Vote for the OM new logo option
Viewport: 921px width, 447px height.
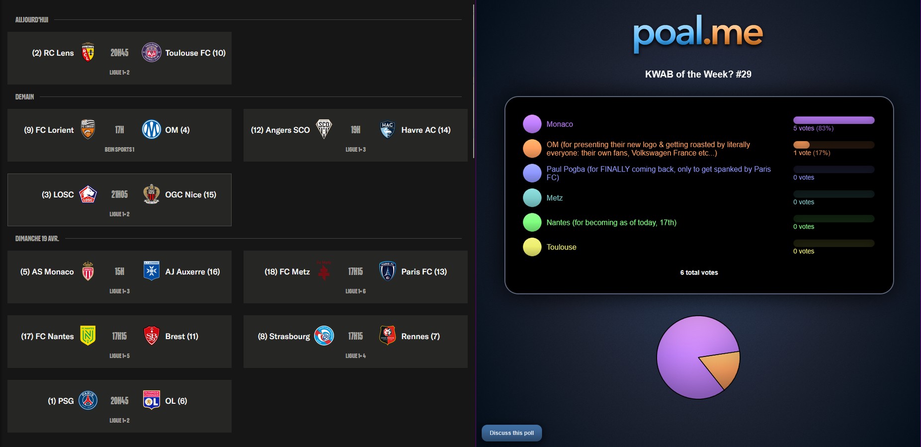click(648, 149)
